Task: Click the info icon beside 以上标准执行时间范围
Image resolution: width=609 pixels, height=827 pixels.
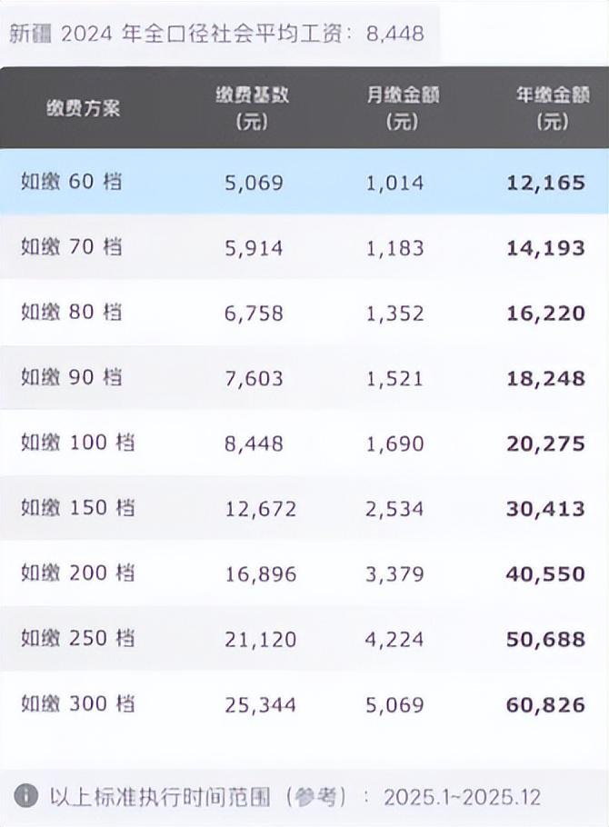Action: pyautogui.click(x=25, y=795)
